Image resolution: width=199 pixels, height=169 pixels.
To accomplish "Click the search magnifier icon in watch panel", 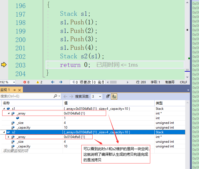I will coord(55,96).
